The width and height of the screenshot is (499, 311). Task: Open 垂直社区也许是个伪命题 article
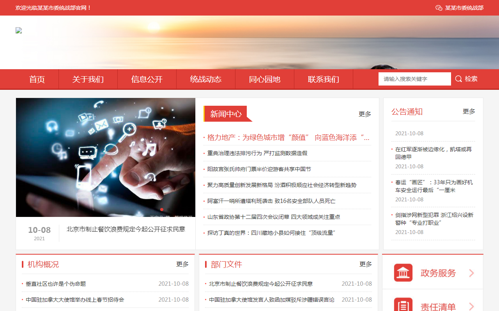pos(56,284)
